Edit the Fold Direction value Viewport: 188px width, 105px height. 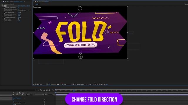[19, 16]
